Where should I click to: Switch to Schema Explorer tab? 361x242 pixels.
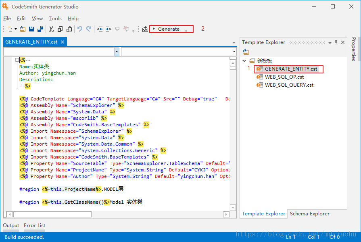click(310, 214)
